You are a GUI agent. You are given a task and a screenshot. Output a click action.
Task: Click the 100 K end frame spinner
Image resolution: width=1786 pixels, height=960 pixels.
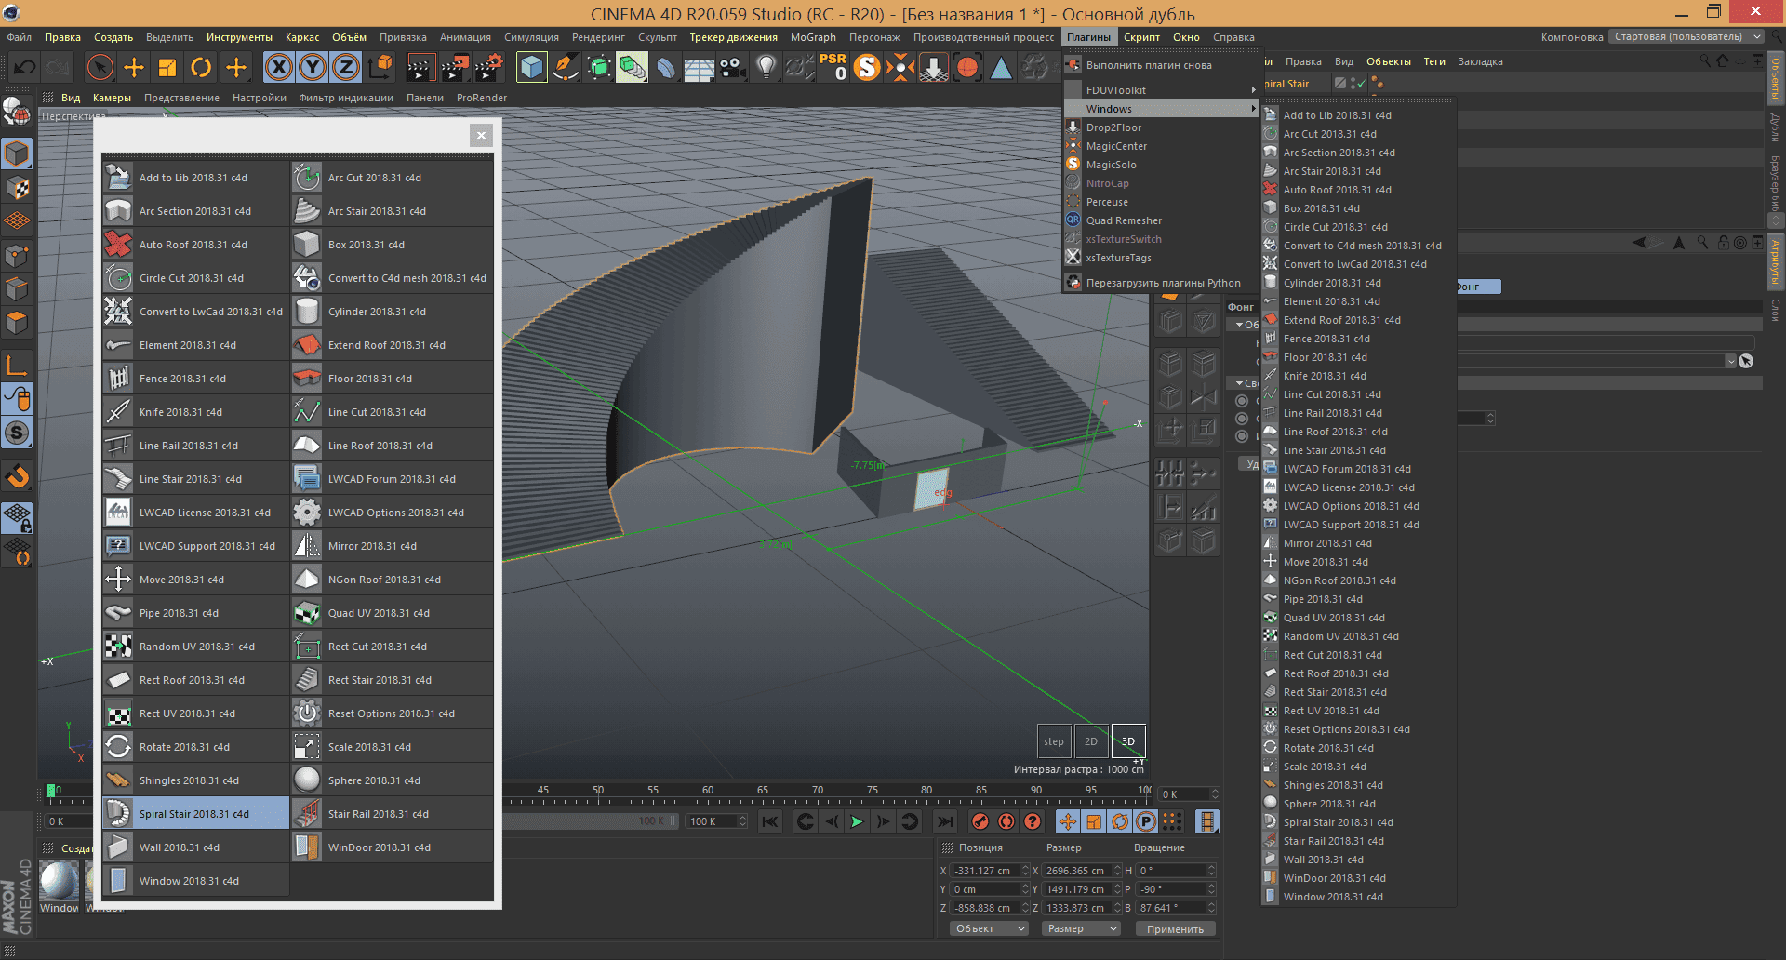pos(742,821)
